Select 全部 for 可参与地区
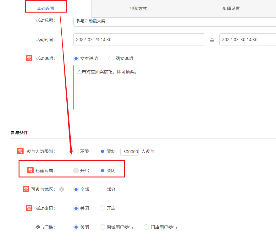This screenshot has width=276, height=245. 76,189
